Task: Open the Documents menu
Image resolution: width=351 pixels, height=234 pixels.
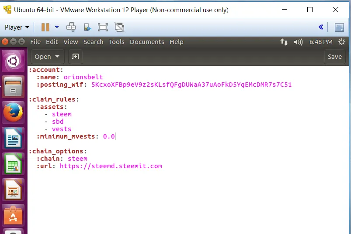Action: [147, 42]
